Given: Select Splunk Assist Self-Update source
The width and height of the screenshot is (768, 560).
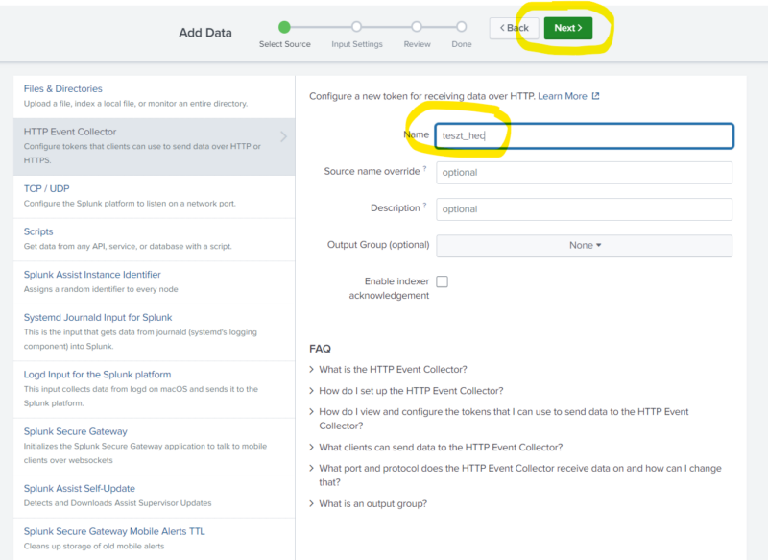Looking at the screenshot, I should (155, 497).
